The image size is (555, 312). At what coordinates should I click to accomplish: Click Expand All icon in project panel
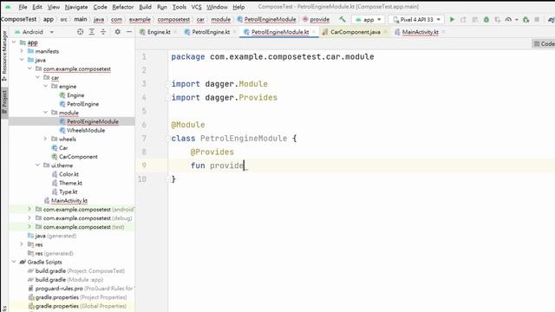[92, 32]
